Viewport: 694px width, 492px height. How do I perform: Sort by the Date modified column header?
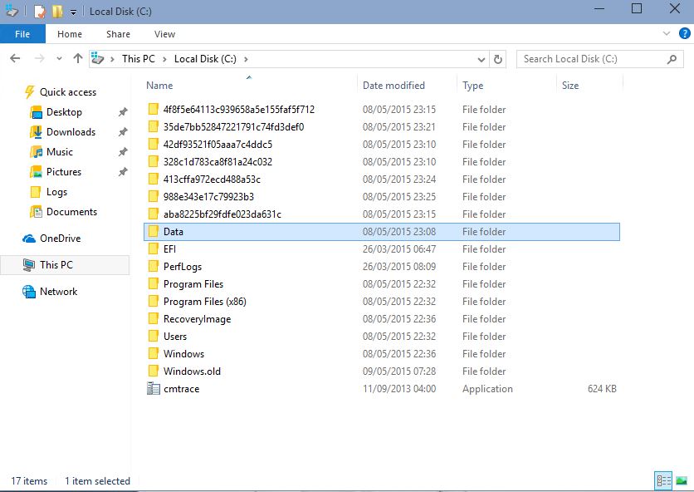click(393, 86)
